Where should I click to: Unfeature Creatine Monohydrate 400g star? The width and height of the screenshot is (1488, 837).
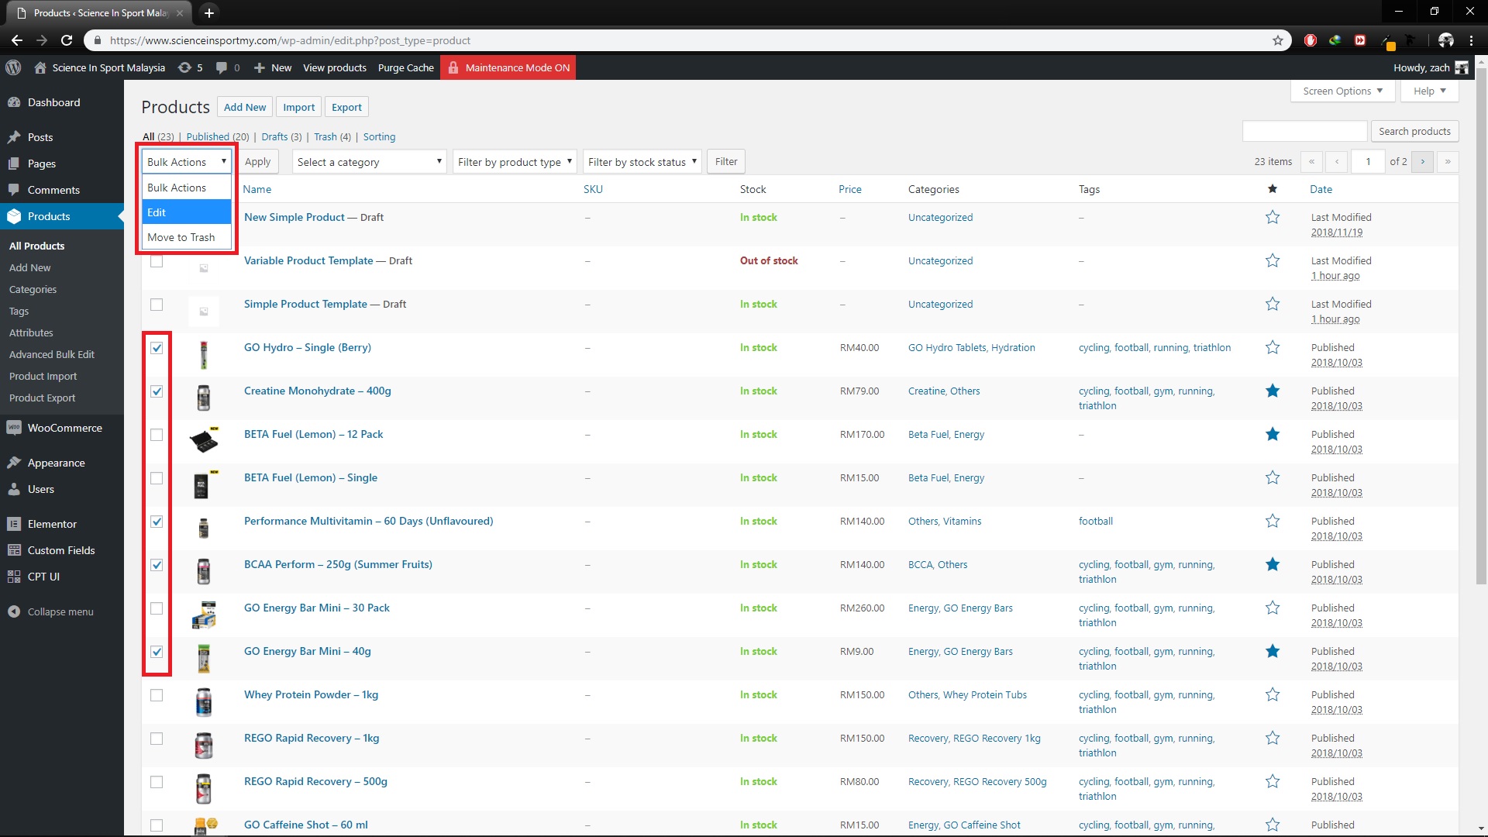tap(1273, 391)
